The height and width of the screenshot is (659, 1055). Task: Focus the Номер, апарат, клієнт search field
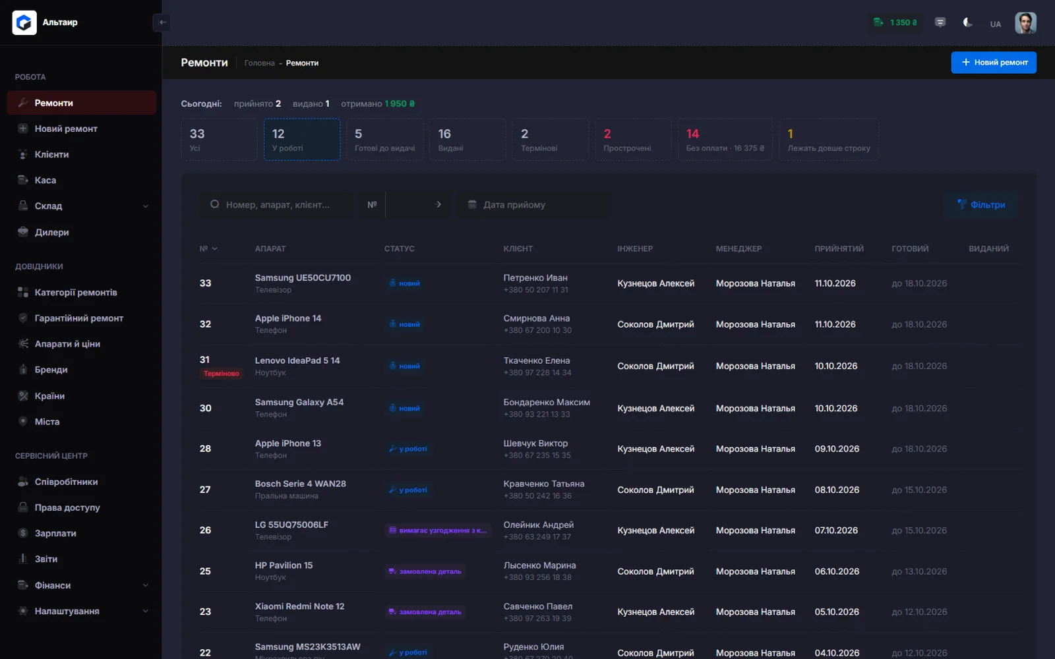coord(276,205)
